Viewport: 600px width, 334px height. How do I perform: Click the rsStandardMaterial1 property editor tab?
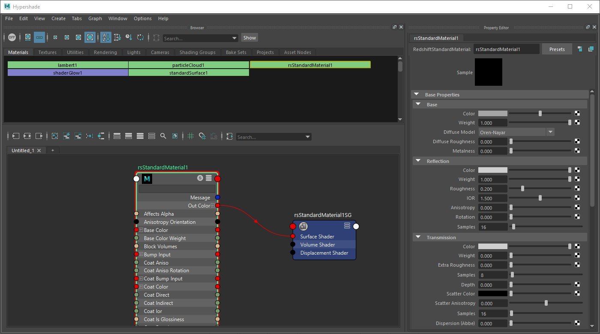coord(436,38)
